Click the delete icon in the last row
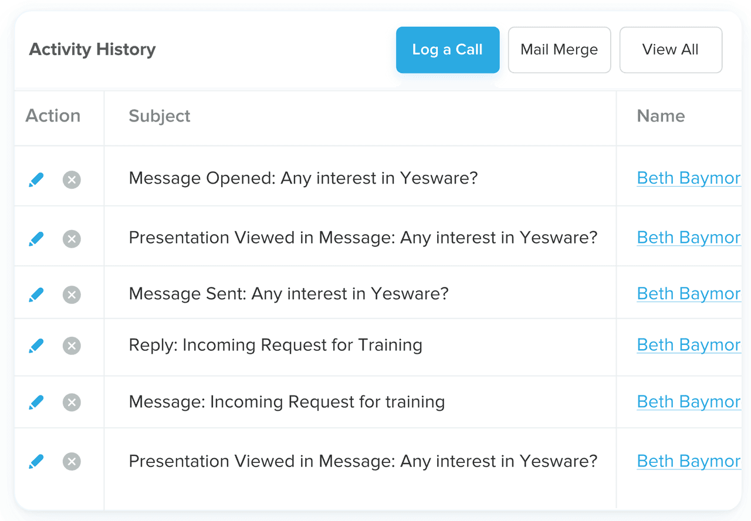 72,462
